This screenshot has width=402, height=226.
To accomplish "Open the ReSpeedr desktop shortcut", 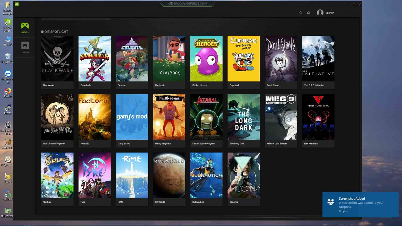I will pyautogui.click(x=8, y=161).
